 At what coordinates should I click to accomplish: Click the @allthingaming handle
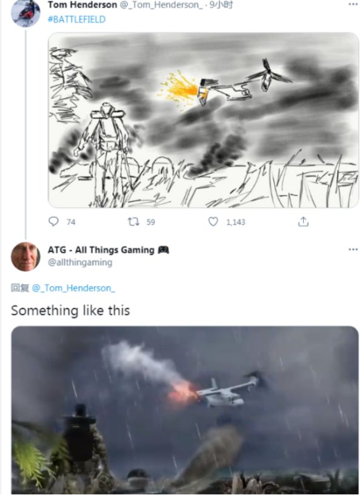click(x=80, y=262)
